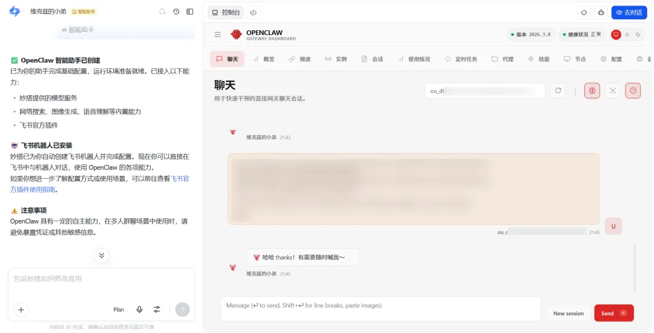Select the 控制台 view tab
The width and height of the screenshot is (654, 333).
[226, 13]
